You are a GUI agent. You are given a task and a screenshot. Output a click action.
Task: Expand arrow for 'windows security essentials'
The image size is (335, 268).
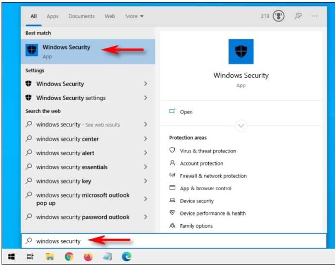click(x=145, y=166)
